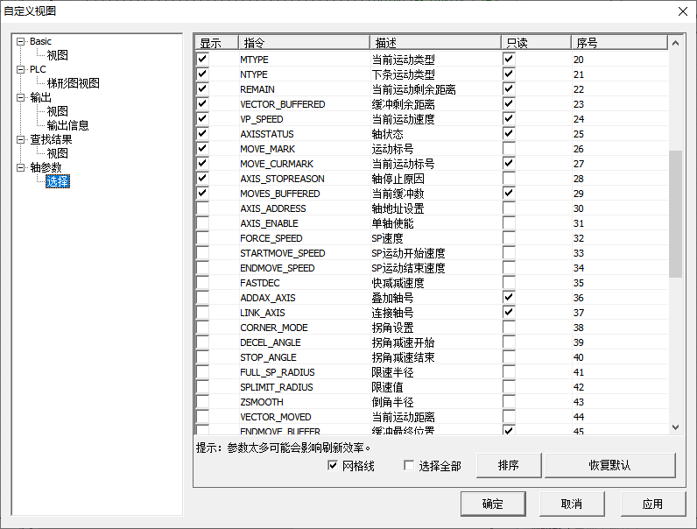Collapse the Basic tree node

pos(20,42)
